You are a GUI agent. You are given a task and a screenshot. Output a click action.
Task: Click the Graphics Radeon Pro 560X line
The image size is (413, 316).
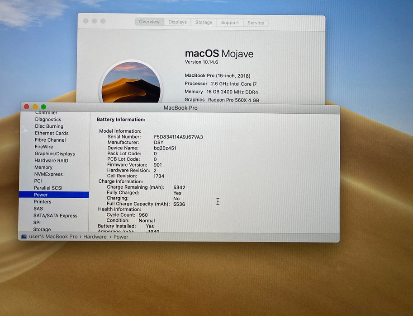pos(222,100)
